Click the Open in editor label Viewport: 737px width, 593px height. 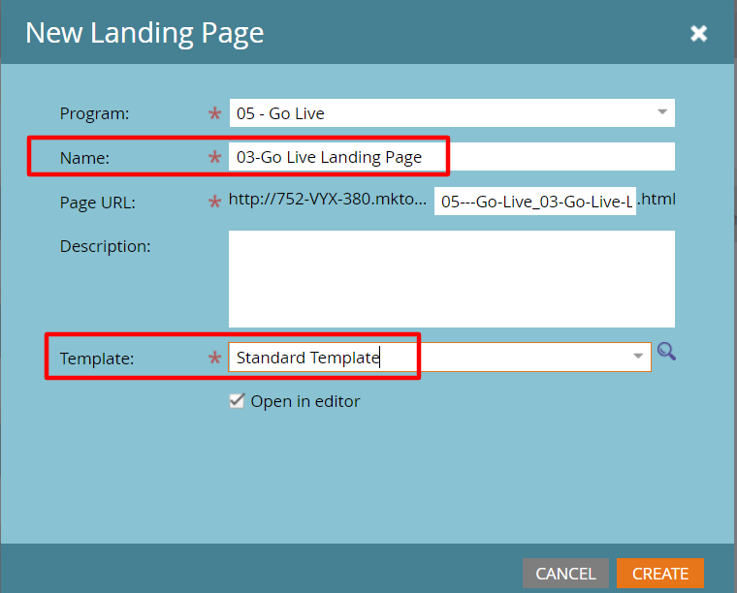tap(305, 401)
